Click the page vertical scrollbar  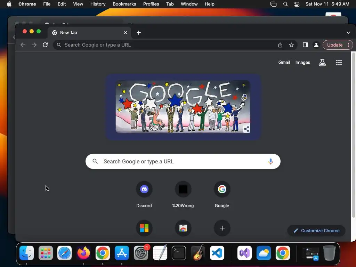point(353,135)
